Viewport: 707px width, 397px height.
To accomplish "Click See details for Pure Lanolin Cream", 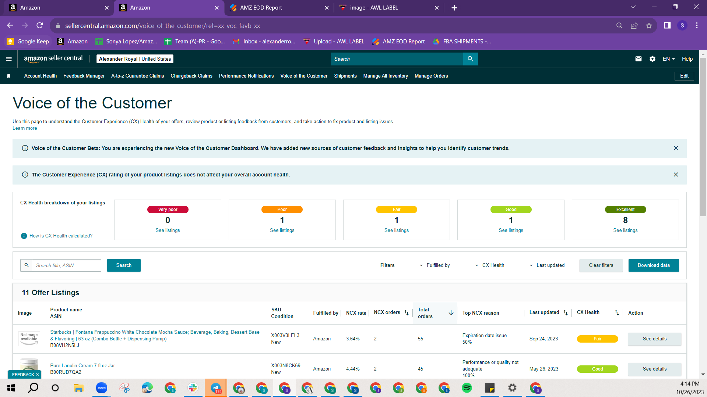I will [x=654, y=369].
